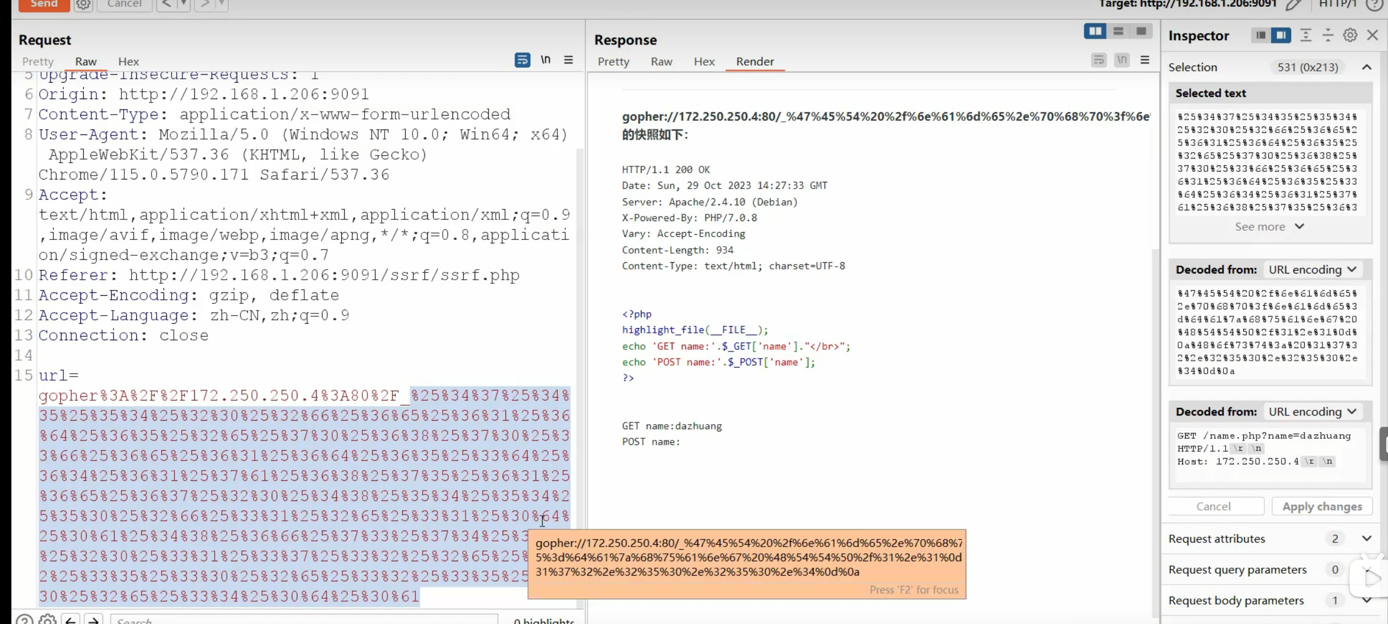1388x624 pixels.
Task: Click the Apply changes button
Action: click(1321, 507)
